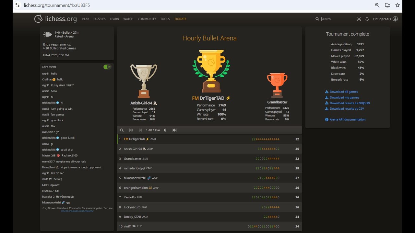This screenshot has width=415, height=233.
Task: Jump to last standings page
Action: tap(174, 130)
